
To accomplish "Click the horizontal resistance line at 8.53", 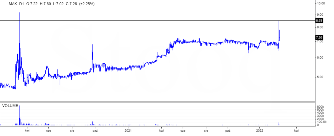I will [158, 21].
